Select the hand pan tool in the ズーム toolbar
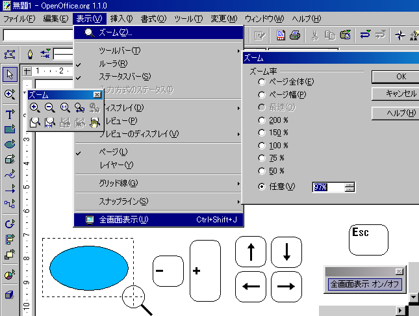The image size is (419, 316). 94,122
